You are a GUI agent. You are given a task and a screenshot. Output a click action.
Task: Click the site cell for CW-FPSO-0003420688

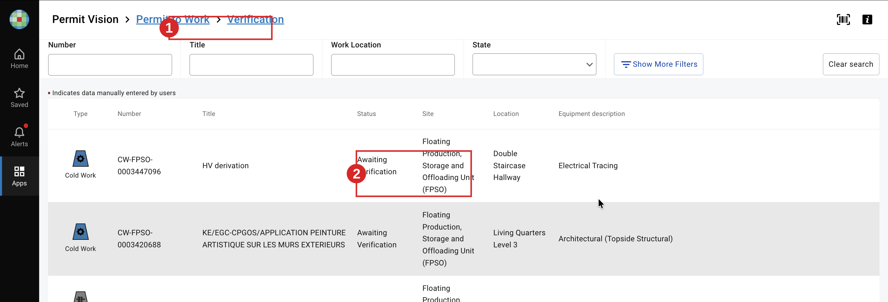[448, 239]
